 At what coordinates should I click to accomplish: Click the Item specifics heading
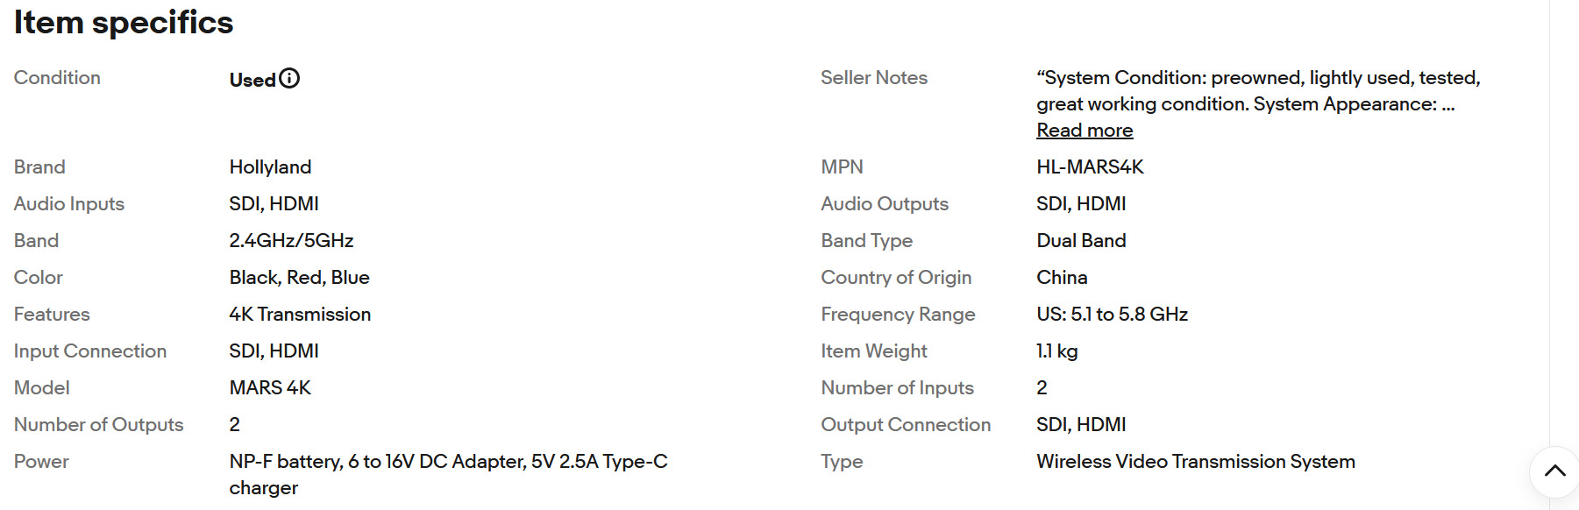point(124,23)
